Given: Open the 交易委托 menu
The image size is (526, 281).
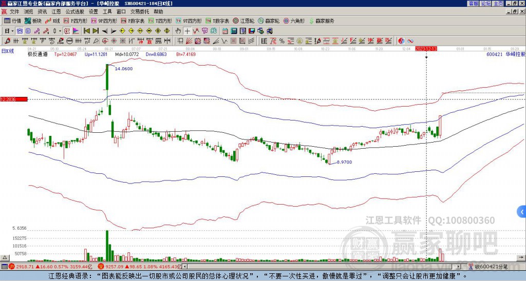Looking at the screenshot, I should [140, 12].
